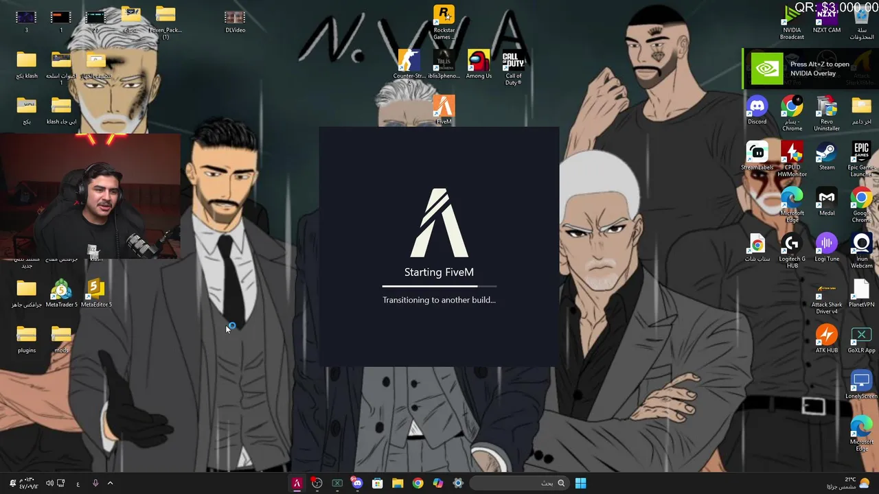Open the Among Us desktop icon

[x=479, y=64]
